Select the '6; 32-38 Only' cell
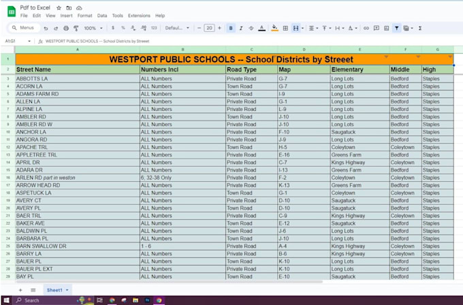This screenshot has height=305, width=463. point(182,178)
